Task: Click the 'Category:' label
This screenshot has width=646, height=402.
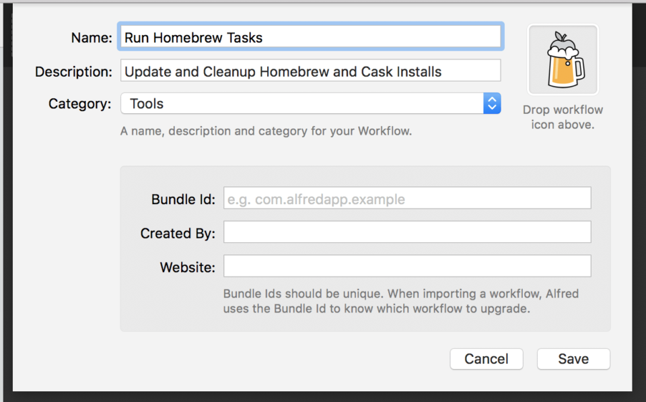Action: (x=80, y=104)
